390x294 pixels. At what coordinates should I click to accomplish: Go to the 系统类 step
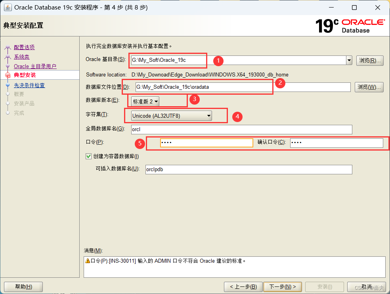pos(22,57)
